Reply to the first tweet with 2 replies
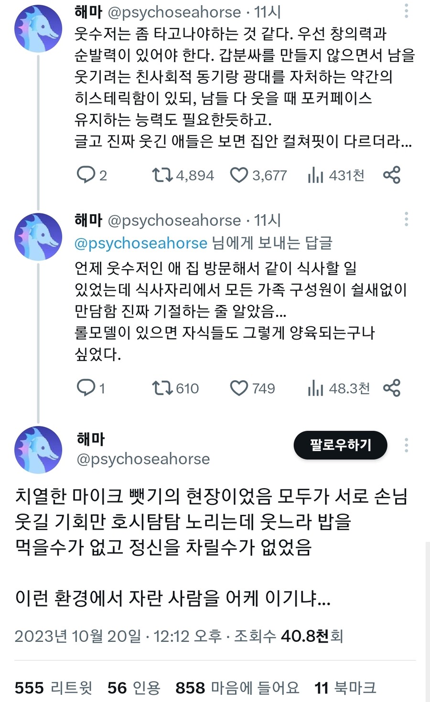This screenshot has height=702, width=430. pyautogui.click(x=86, y=175)
